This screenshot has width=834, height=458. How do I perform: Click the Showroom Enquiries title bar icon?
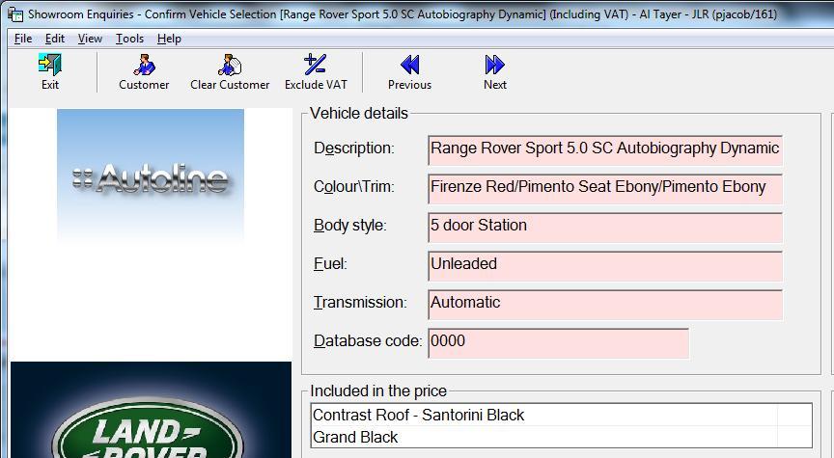15,14
